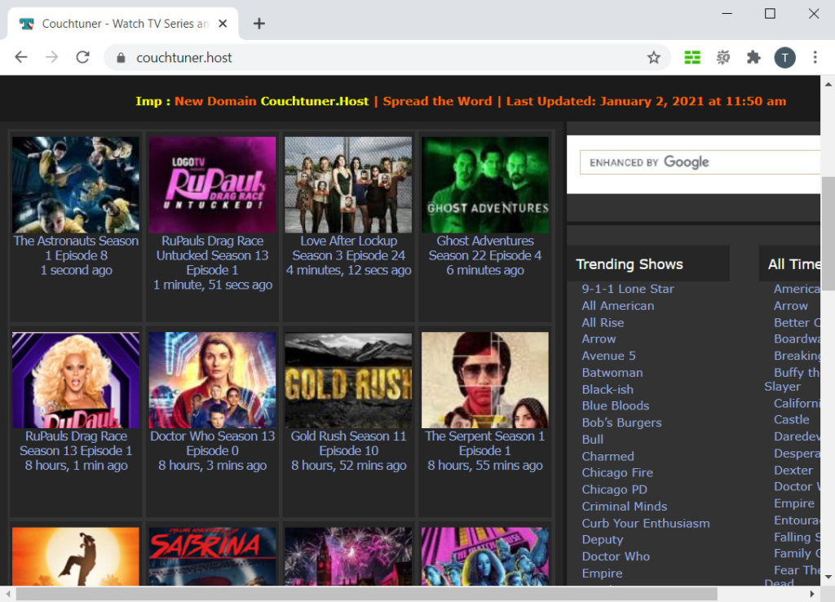Open Chrome three-dot menu
Screen dimensions: 835x602
(x=815, y=58)
